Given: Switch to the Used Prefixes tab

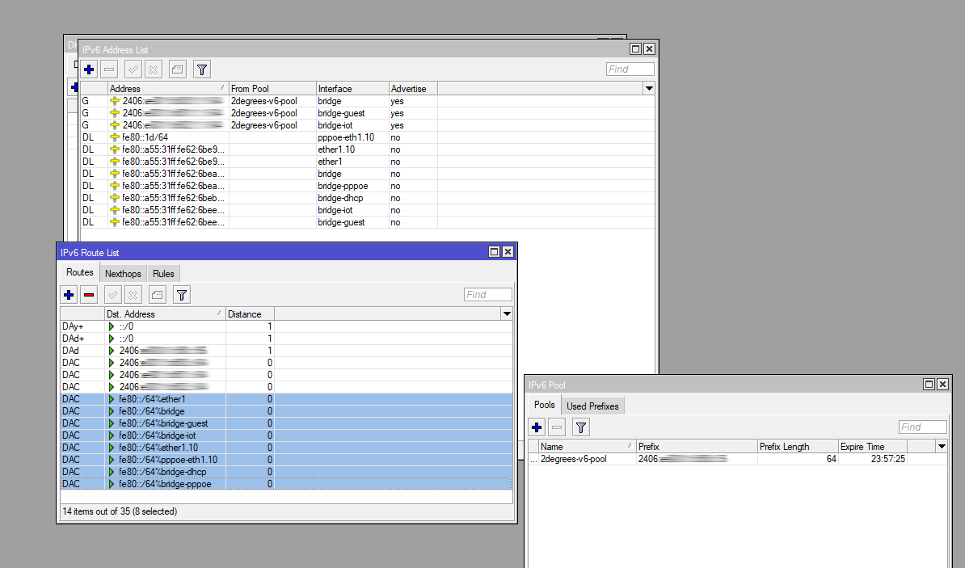Looking at the screenshot, I should tap(592, 406).
